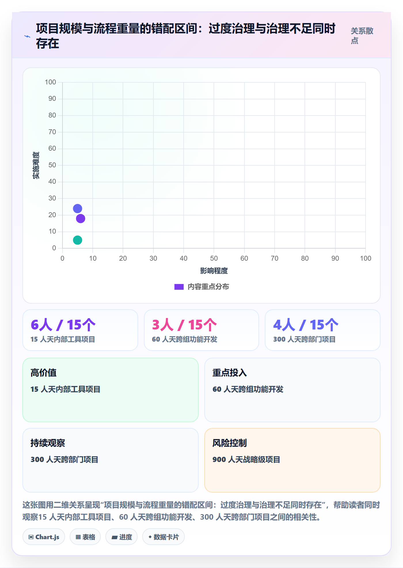Click 300 人天跨部门项目 under 持续观察
This screenshot has height=568, width=403.
[x=64, y=459]
